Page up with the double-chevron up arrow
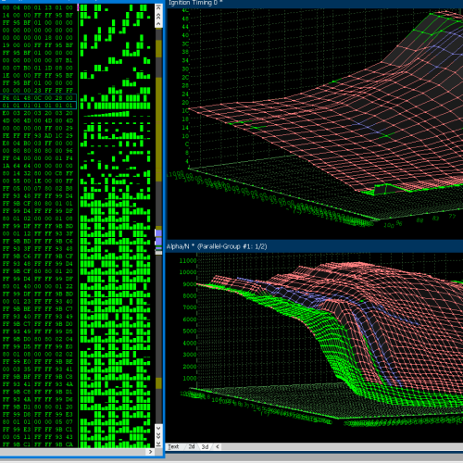This screenshot has height=463, width=463. pos(158,16)
